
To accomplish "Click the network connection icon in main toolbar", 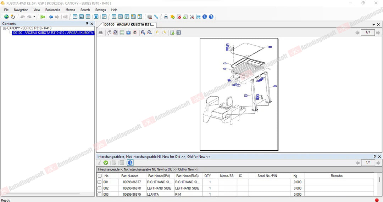I will pyautogui.click(x=156, y=17).
